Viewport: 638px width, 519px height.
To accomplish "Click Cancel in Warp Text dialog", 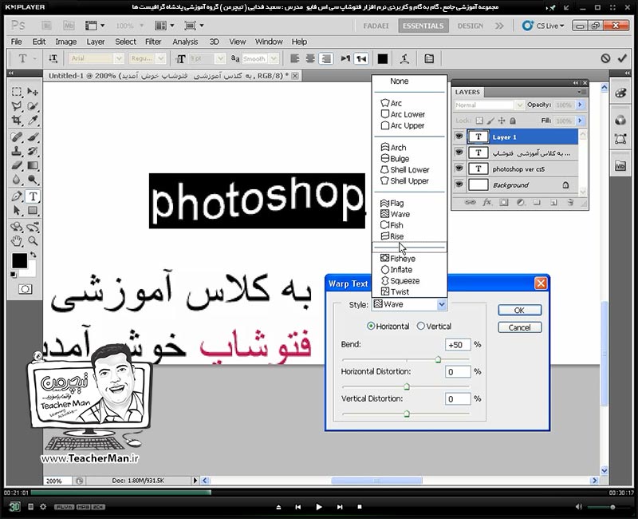I will (520, 327).
